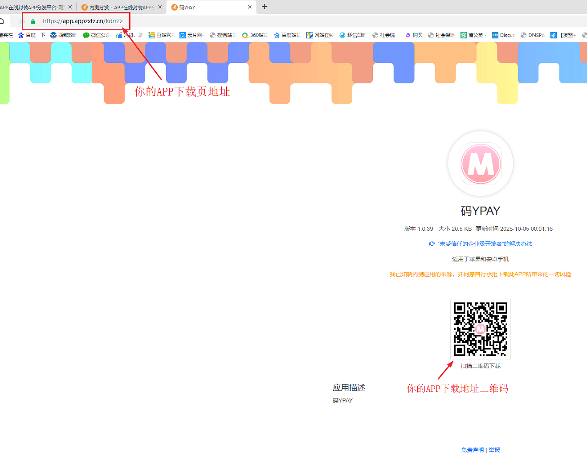Open the 云片网 bookmark
Image resolution: width=587 pixels, height=465 pixels.
pyautogui.click(x=192, y=35)
